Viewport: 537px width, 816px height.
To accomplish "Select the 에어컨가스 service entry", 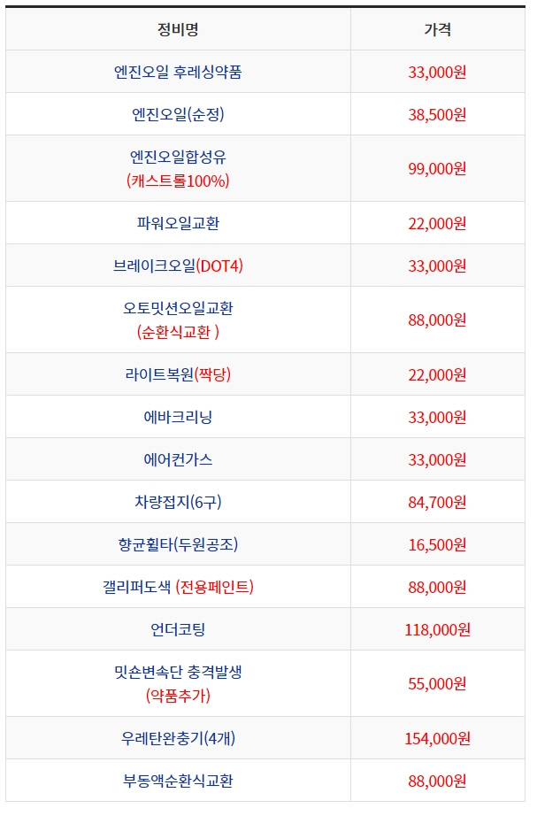I will (178, 459).
